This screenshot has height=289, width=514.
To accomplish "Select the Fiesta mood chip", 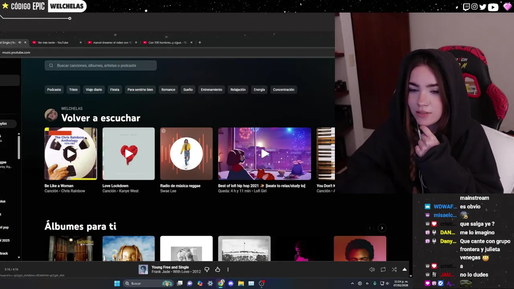I will [x=115, y=90].
